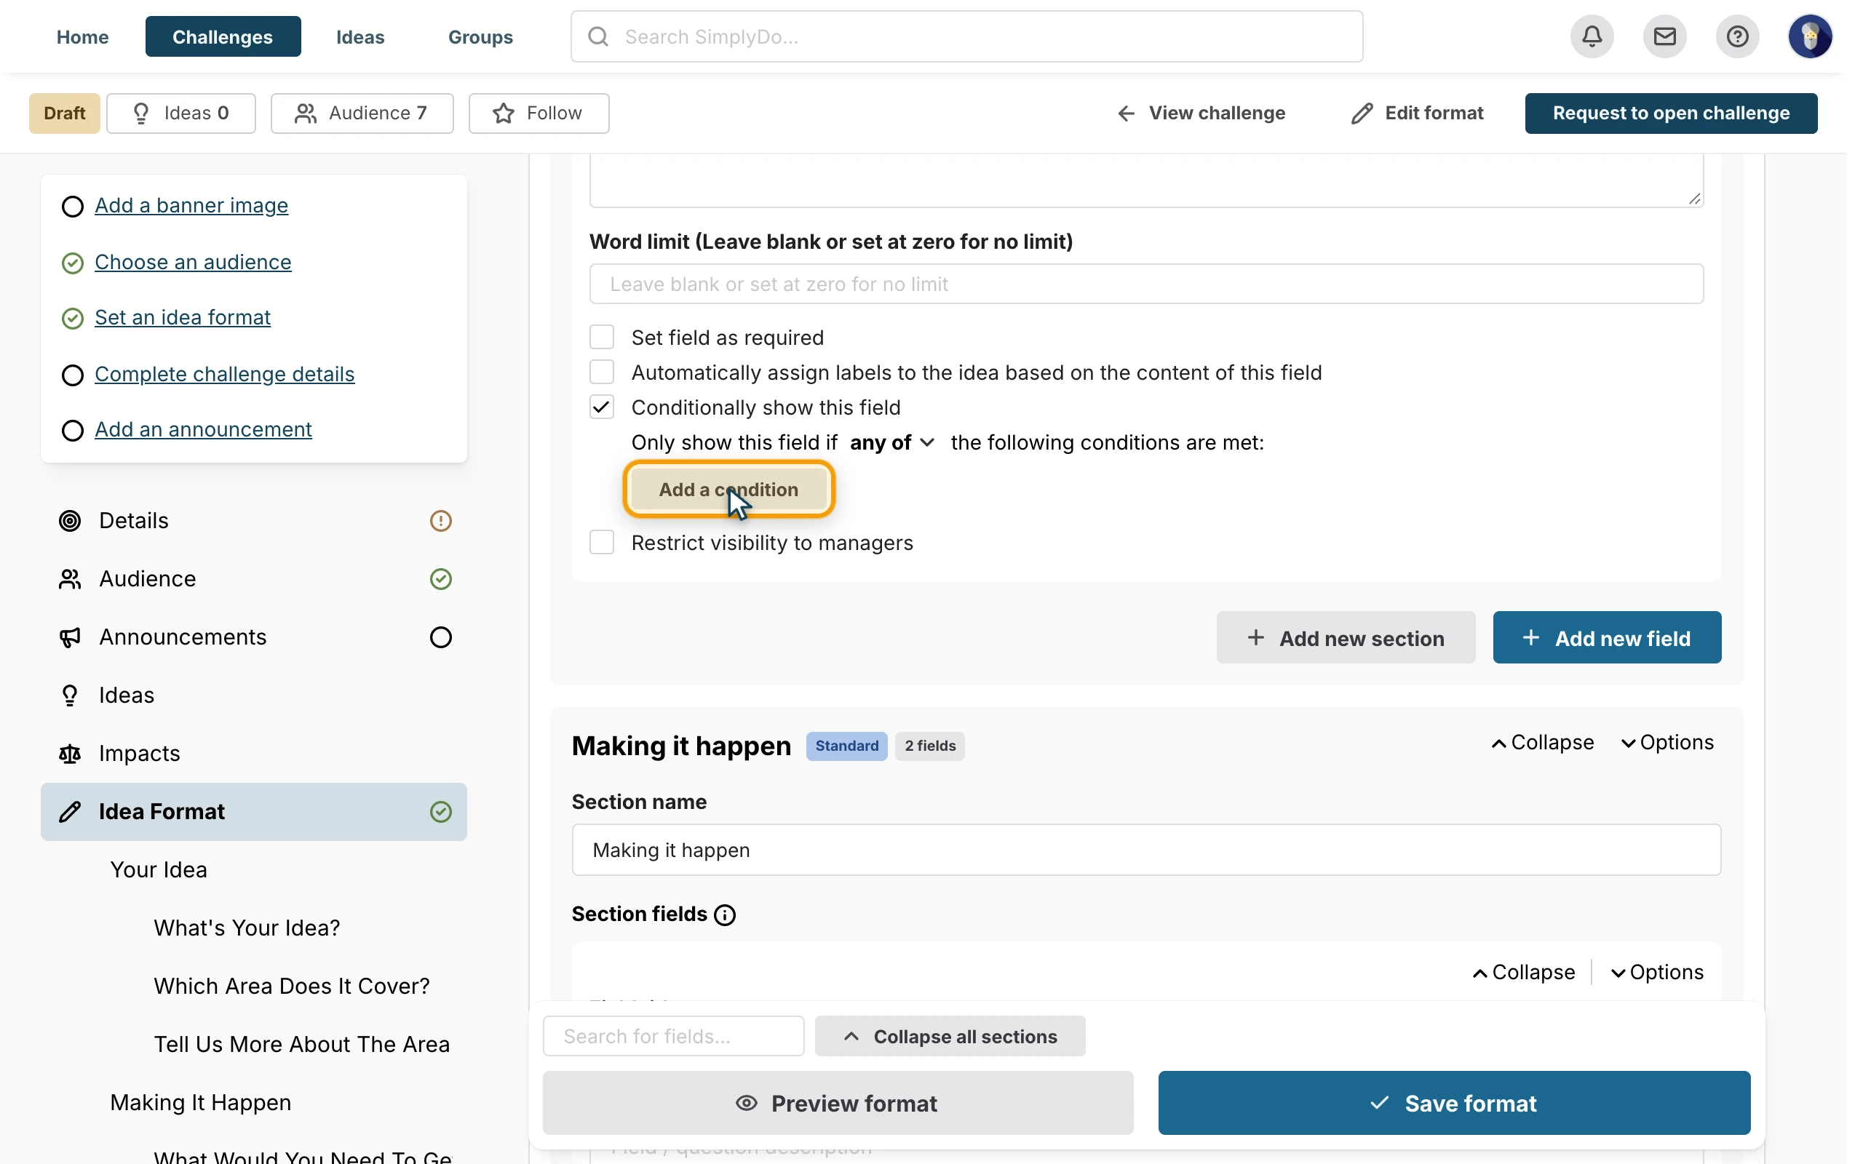Viewport: 1863px width, 1164px height.
Task: Open the help question mark icon
Action: 1737,36
